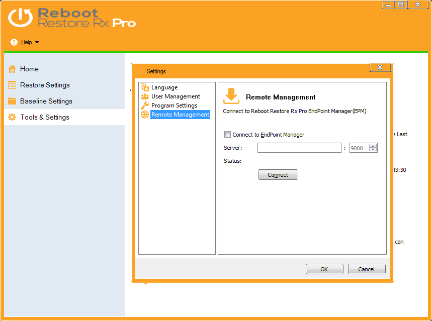Click the Connect button

[x=278, y=174]
